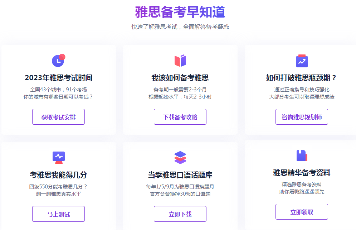This screenshot has height=230, width=356.
Task: Click the clock icon for exam time
Action: tap(59, 61)
